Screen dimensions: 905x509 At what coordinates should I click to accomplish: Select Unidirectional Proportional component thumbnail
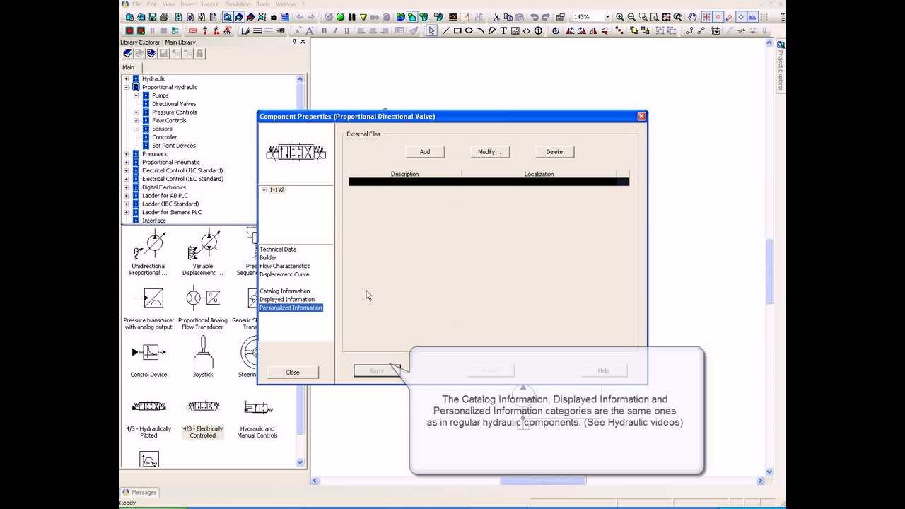[x=148, y=252]
